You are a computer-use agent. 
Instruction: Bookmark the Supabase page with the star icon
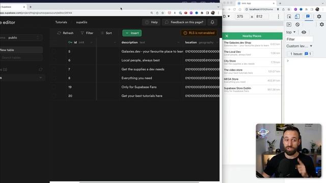point(162,13)
